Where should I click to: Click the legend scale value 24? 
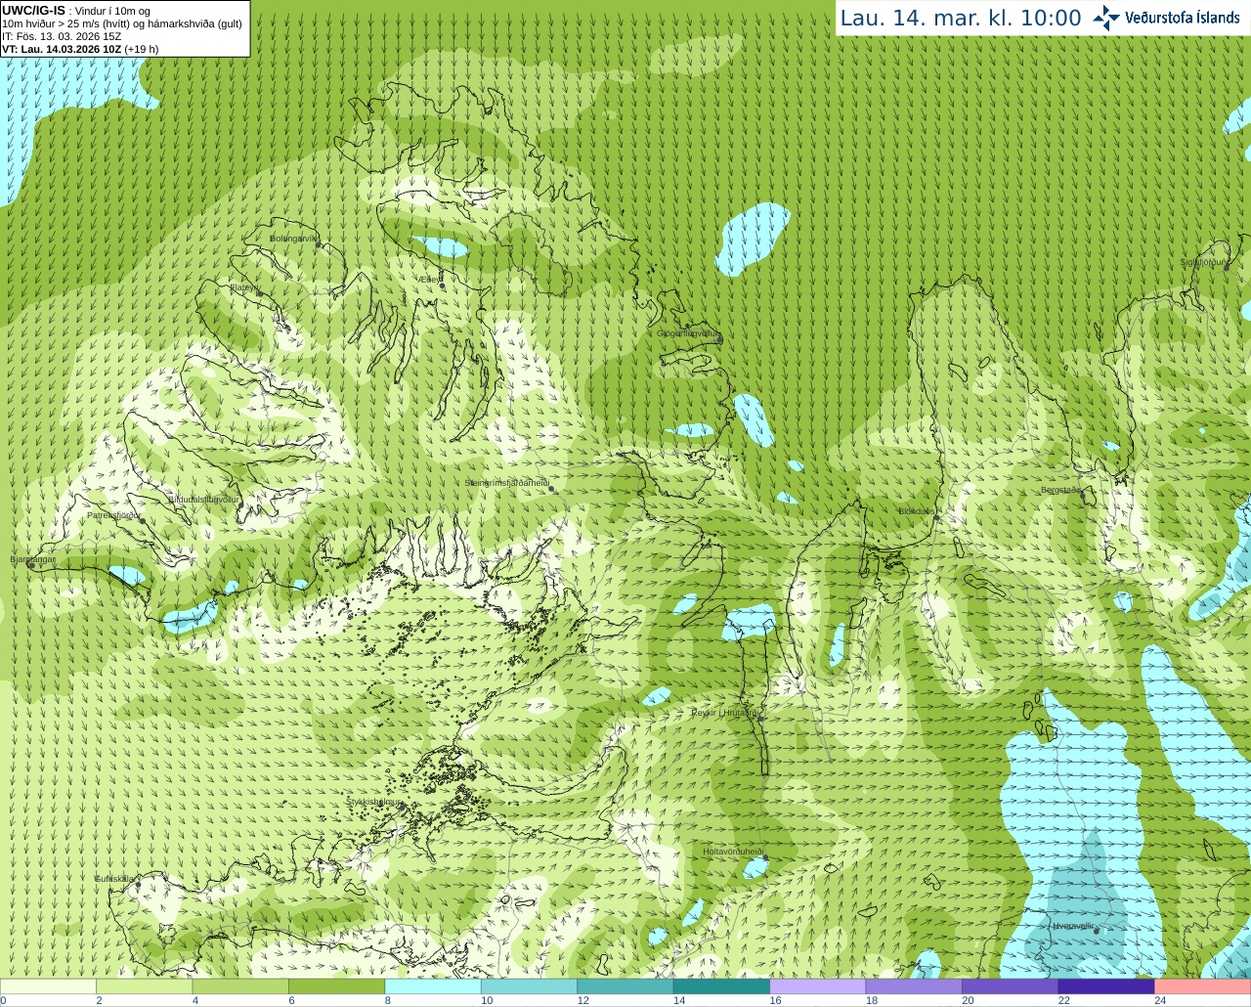(x=1160, y=1000)
